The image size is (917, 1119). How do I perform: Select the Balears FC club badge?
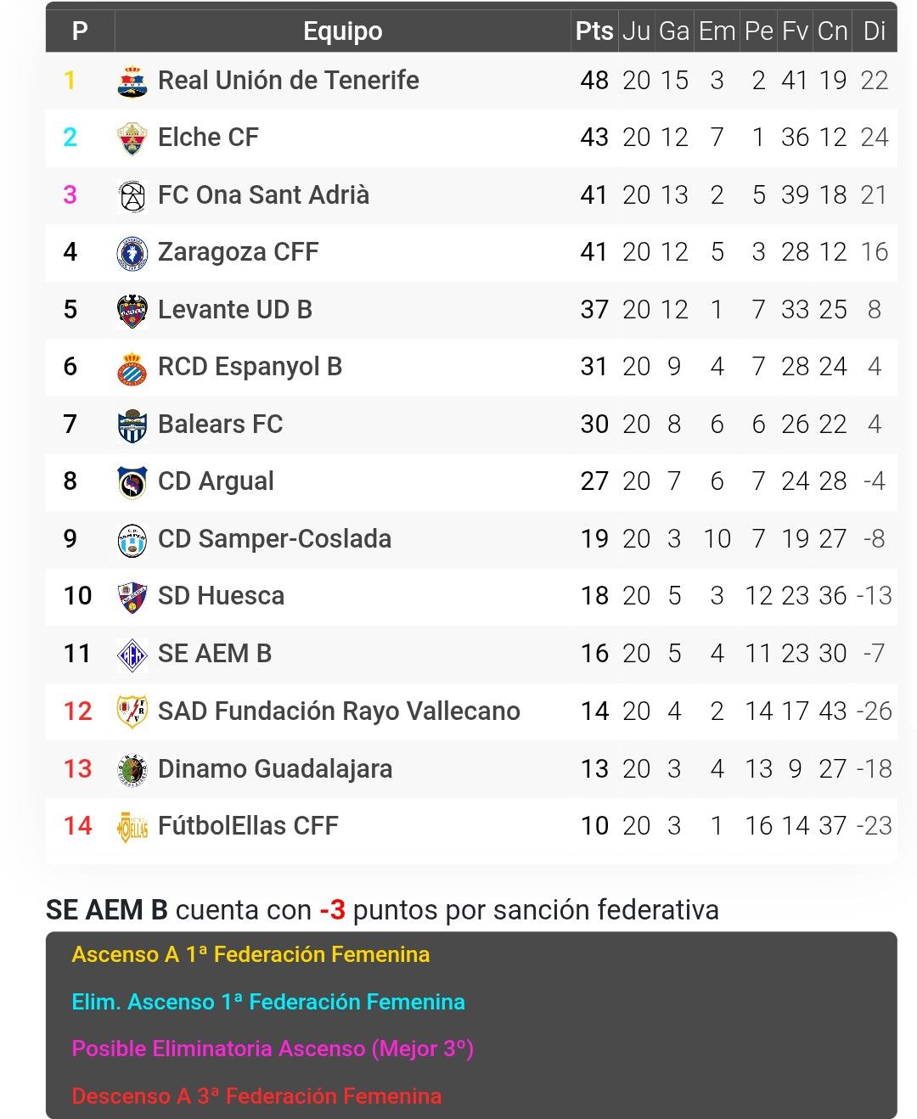(x=132, y=425)
